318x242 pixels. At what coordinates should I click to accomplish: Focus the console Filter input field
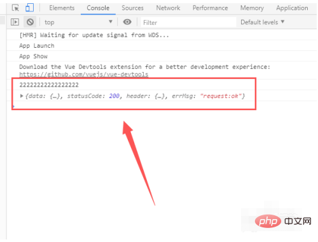point(189,22)
